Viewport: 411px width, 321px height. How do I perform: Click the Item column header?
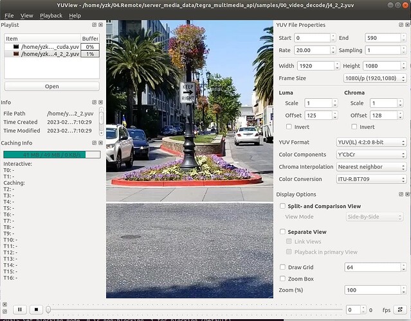point(42,39)
